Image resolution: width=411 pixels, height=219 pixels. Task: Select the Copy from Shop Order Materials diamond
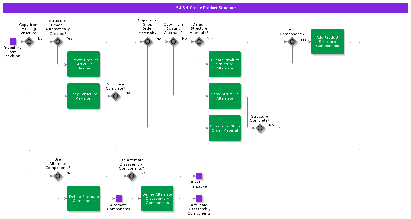pos(148,42)
